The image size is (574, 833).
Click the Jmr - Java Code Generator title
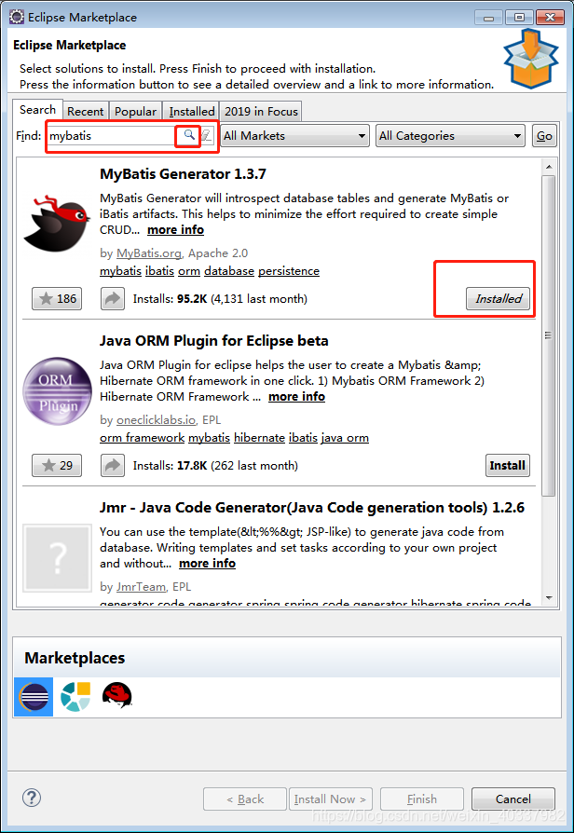(x=312, y=508)
